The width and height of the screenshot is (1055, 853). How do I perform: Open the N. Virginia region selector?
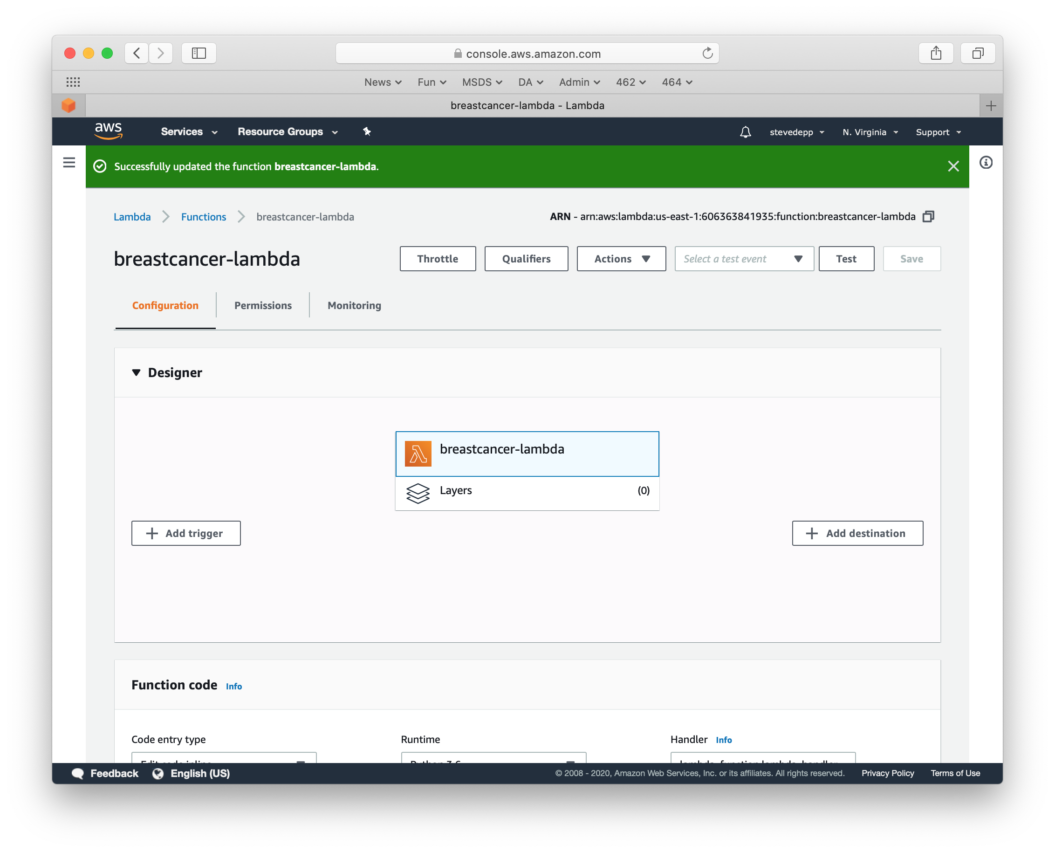tap(870, 132)
